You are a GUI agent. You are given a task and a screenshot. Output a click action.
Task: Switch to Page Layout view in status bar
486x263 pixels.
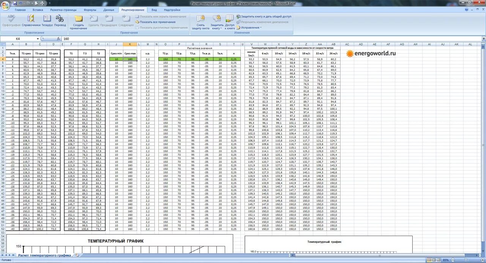pyautogui.click(x=434, y=260)
